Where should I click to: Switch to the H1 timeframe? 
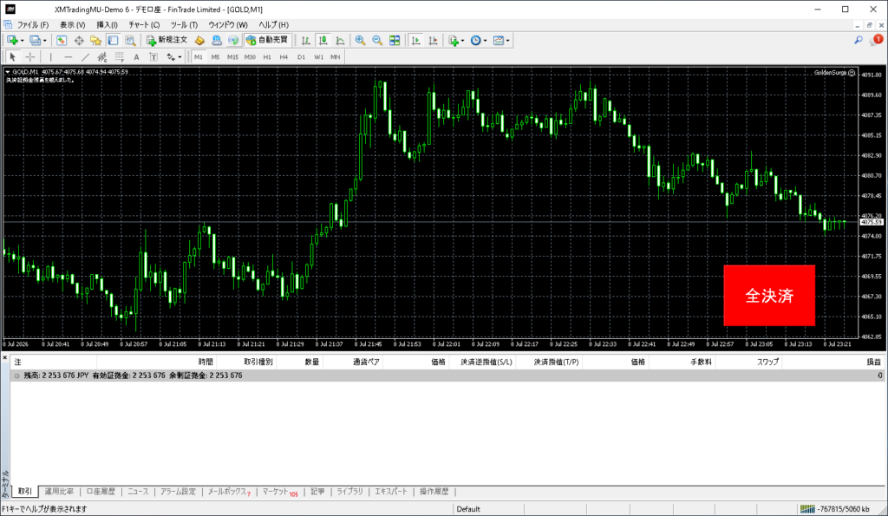tap(267, 56)
